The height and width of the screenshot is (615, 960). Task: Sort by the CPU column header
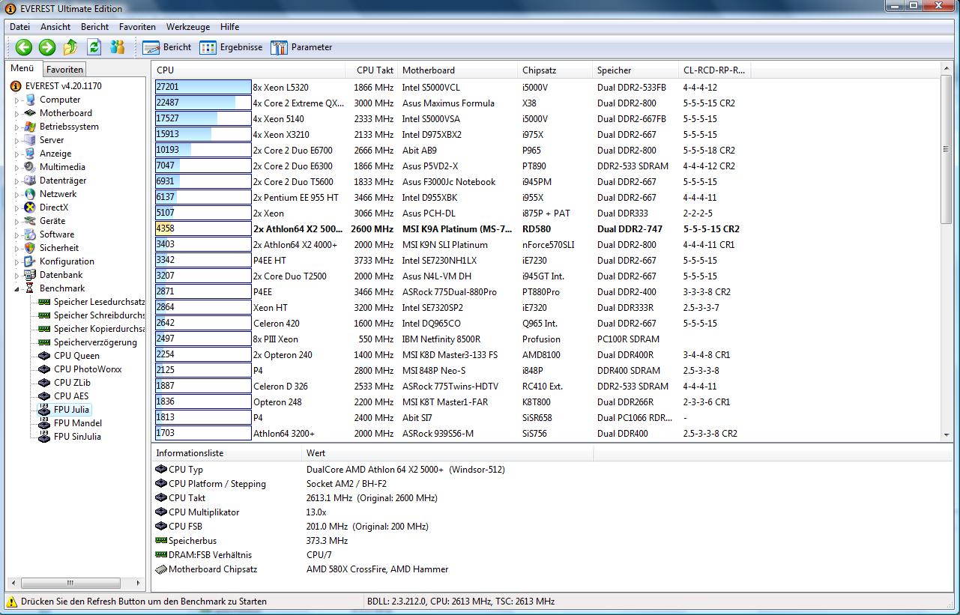(249, 70)
